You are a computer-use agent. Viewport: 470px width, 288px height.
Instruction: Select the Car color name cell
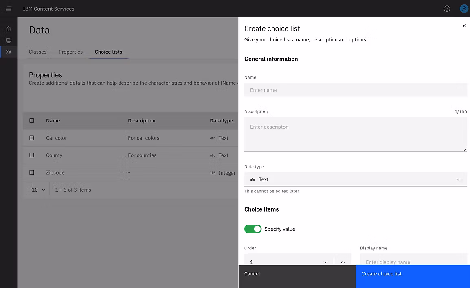(56, 138)
